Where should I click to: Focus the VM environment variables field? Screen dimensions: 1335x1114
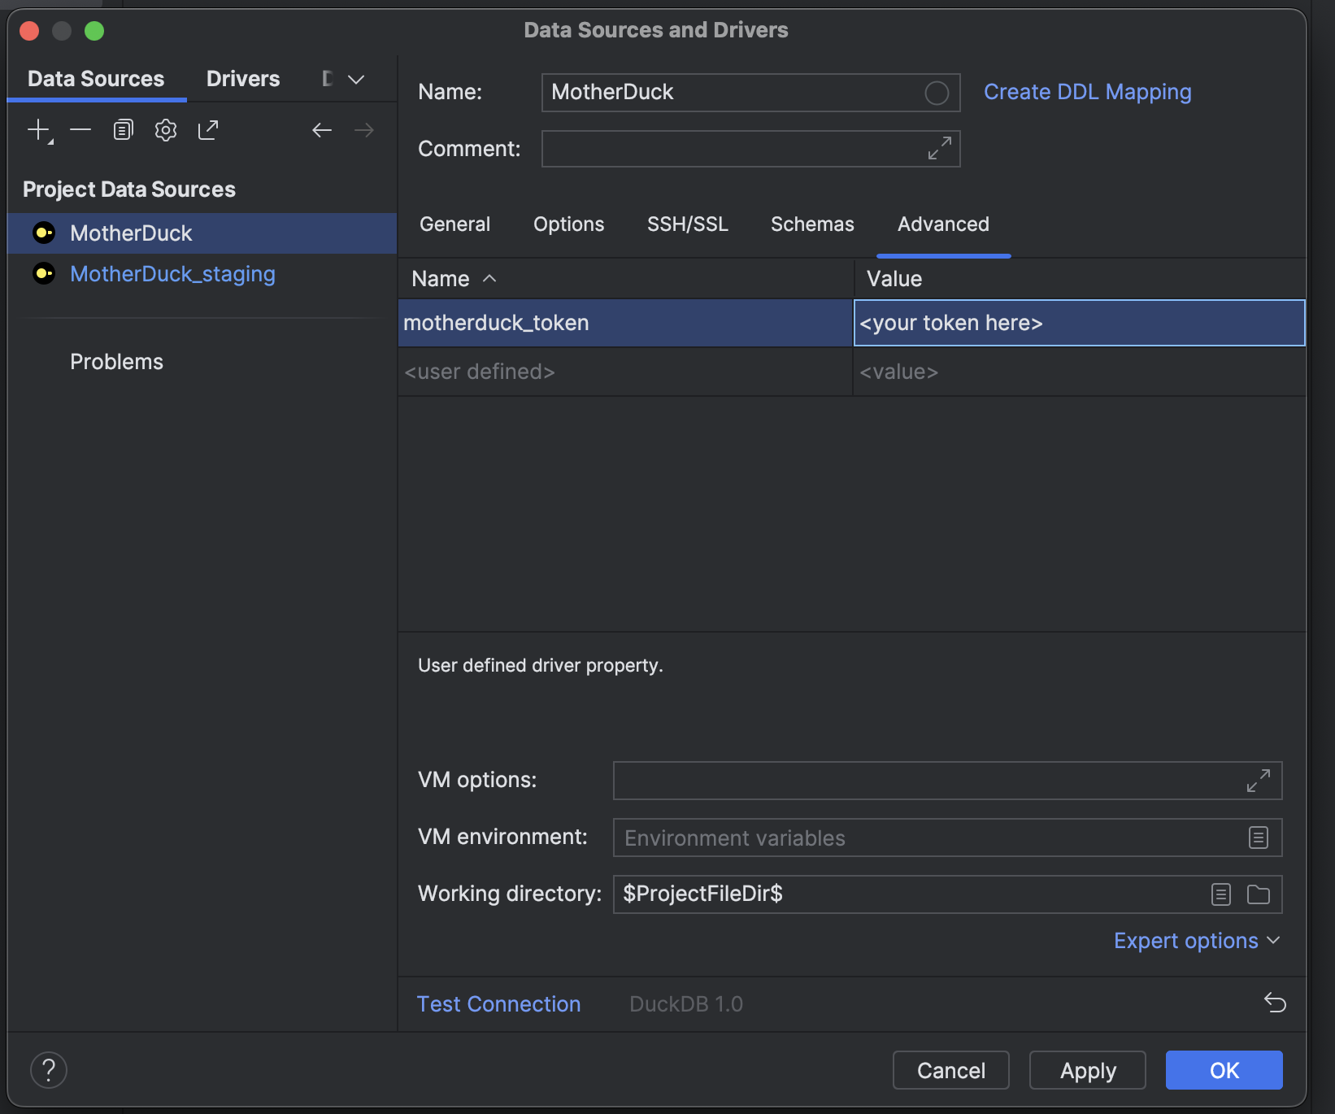coord(948,838)
